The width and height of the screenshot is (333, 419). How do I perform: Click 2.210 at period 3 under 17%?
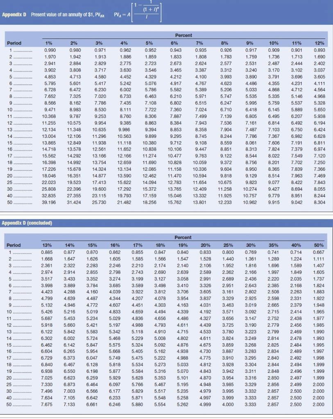(137, 266)
